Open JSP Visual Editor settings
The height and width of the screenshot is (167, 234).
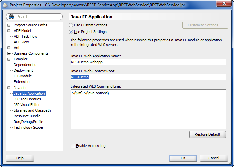[27, 105]
